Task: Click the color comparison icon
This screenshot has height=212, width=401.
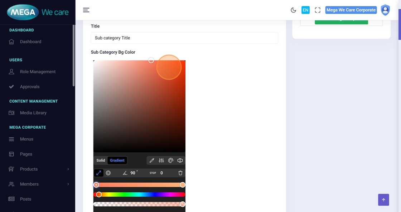Action: click(x=180, y=161)
